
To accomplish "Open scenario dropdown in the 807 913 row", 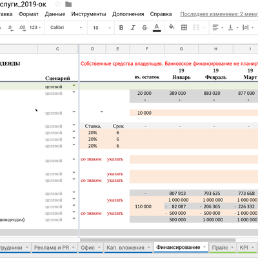I will point(74,192).
